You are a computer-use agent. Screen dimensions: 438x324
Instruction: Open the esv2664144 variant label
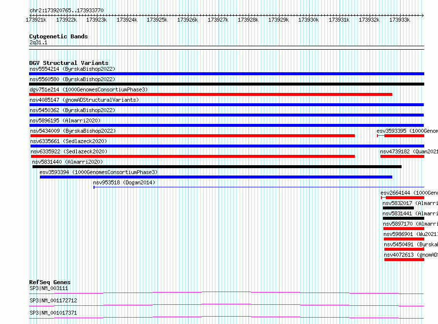[409, 193]
